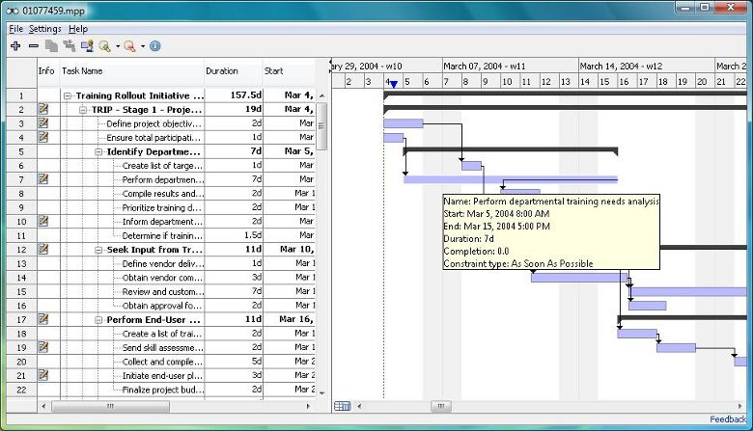Click the note icon on row 2

pos(43,110)
